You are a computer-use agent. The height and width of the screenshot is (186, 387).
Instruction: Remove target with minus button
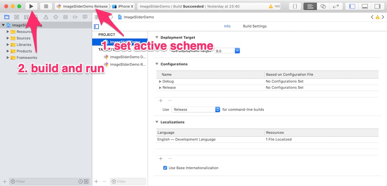click(104, 181)
